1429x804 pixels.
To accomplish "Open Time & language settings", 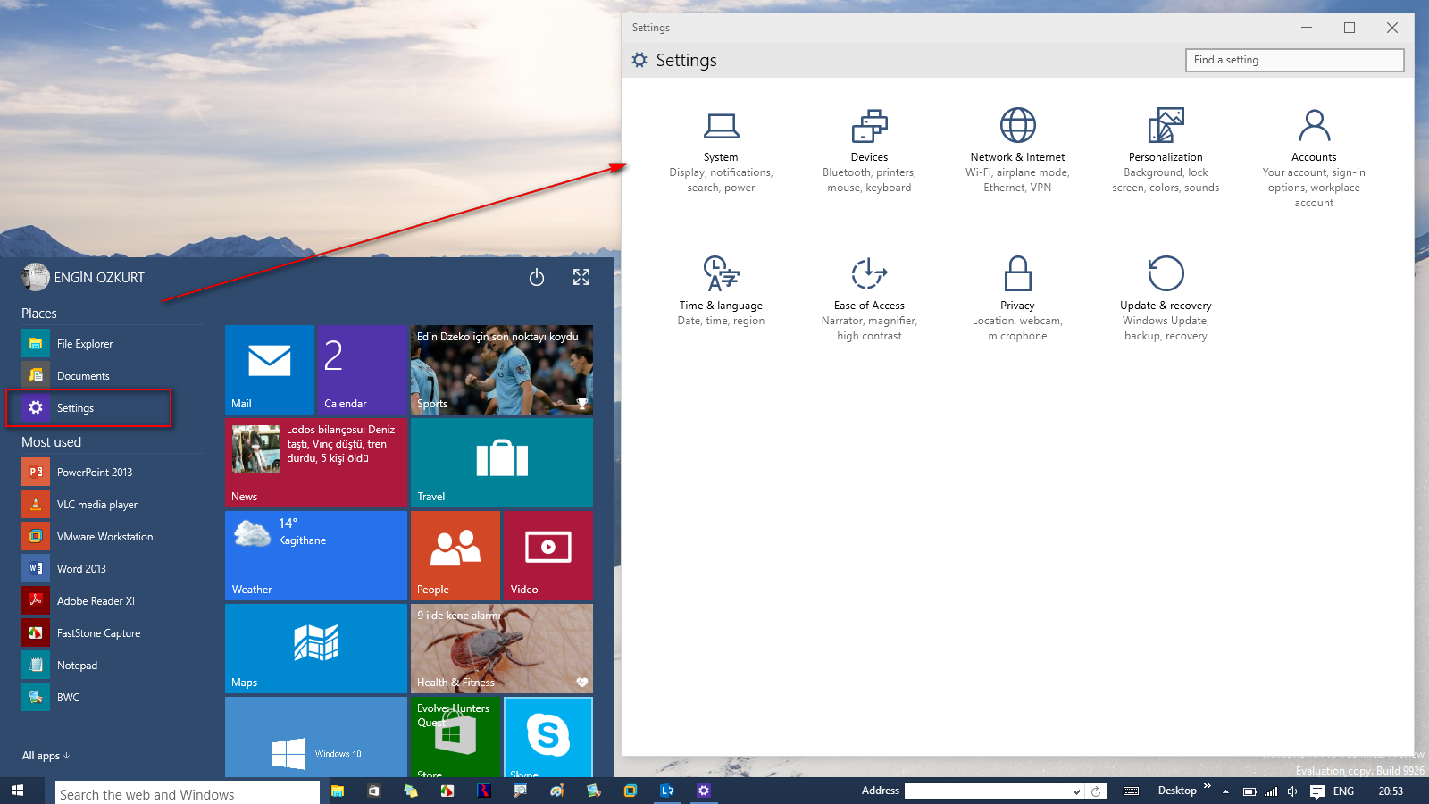I will pyautogui.click(x=721, y=291).
